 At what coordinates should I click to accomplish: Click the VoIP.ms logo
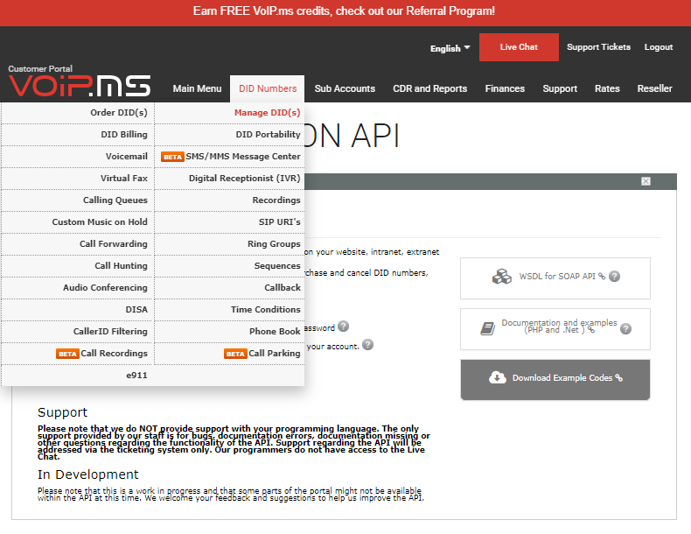click(80, 85)
